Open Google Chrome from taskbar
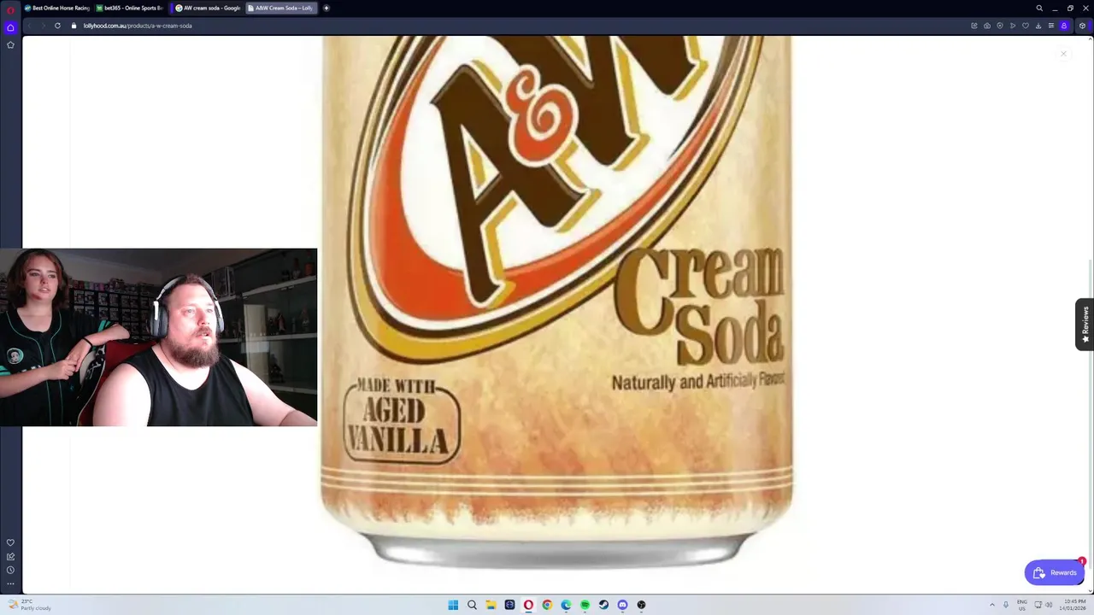The width and height of the screenshot is (1094, 615). [x=547, y=605]
